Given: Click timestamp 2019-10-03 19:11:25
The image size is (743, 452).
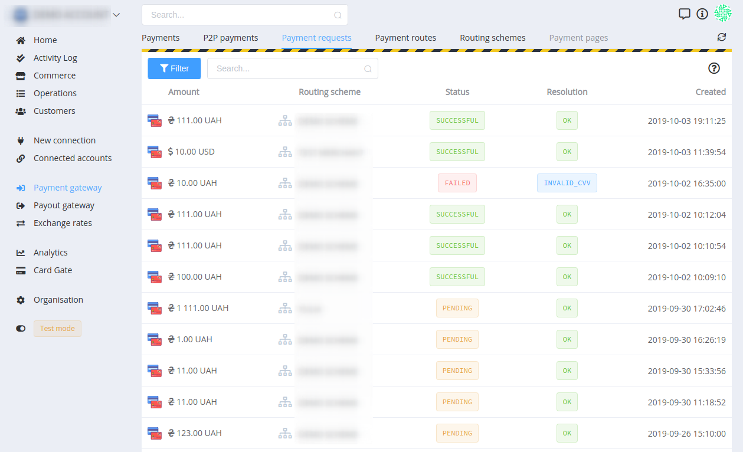Looking at the screenshot, I should click(x=687, y=120).
